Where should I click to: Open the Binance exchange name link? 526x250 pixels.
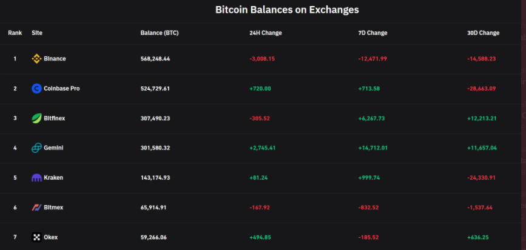pos(55,59)
